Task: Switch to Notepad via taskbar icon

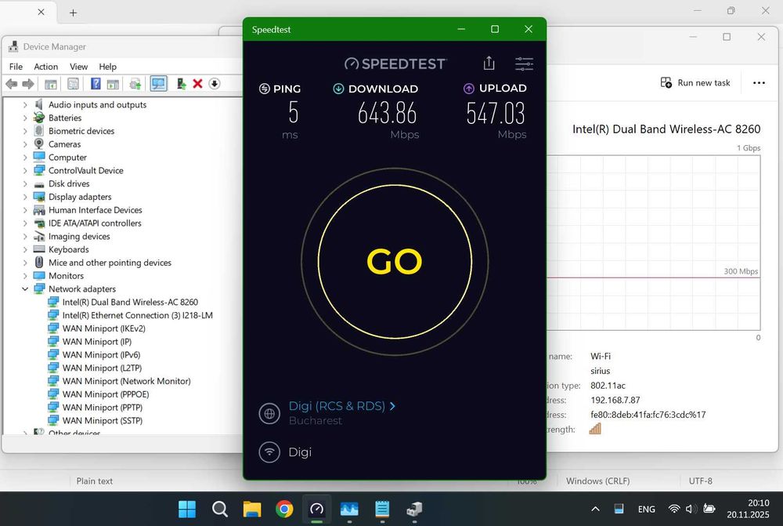Action: [x=382, y=509]
